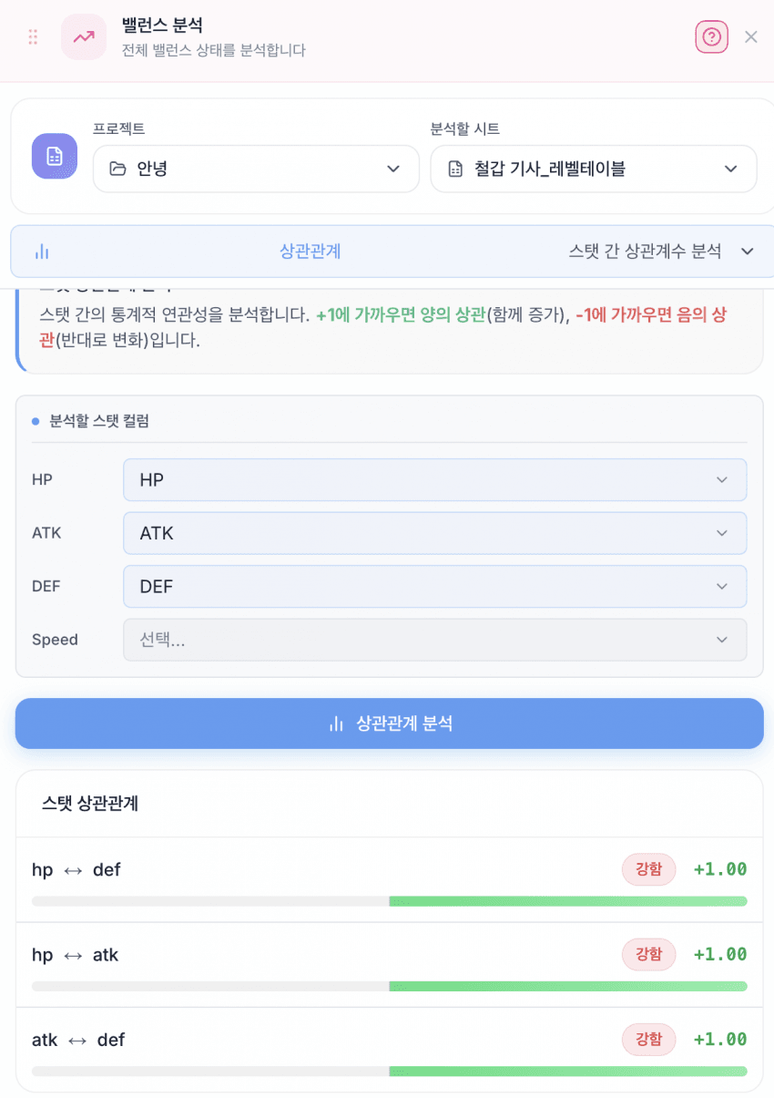Open the 분석할 시트 dropdown
The image size is (774, 1098).
[593, 169]
